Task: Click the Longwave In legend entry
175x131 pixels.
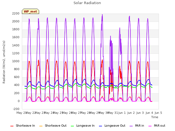Action: [83, 126]
